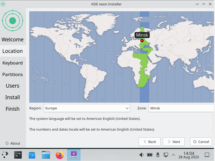Open the Zone dropdown showing Minsk

tap(181, 108)
